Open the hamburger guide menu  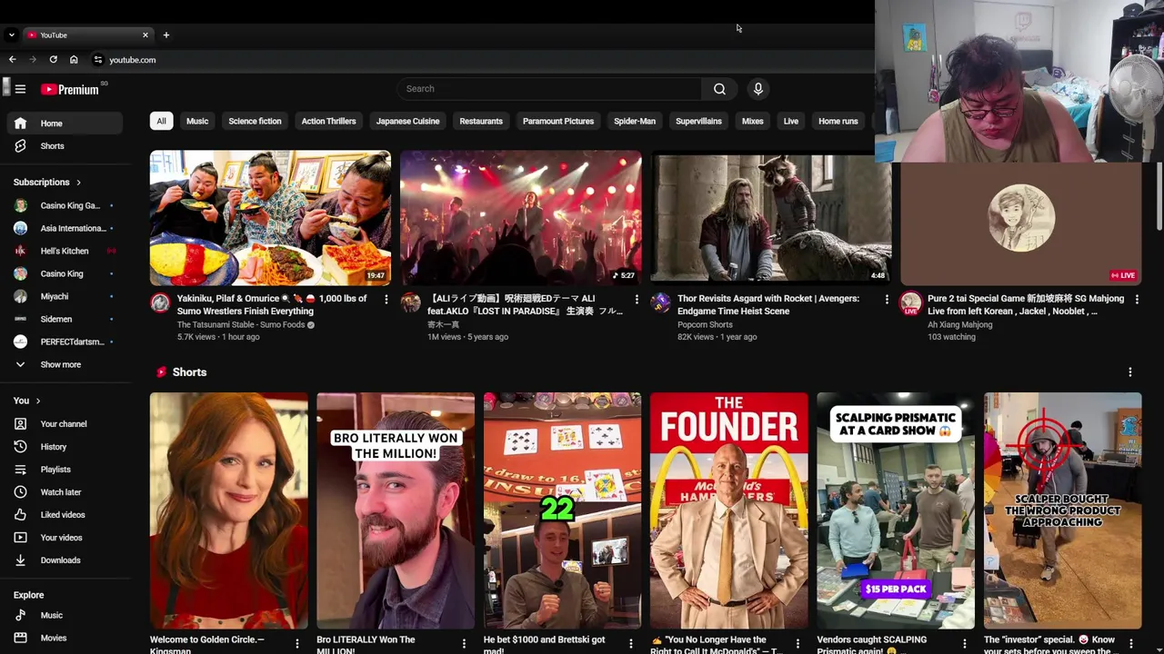(20, 89)
